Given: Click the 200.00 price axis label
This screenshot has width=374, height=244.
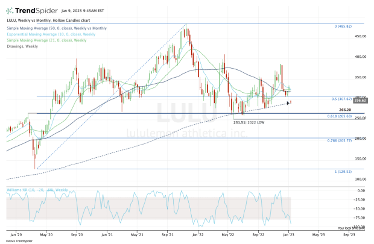Looking at the screenshot, I should click(360, 139).
